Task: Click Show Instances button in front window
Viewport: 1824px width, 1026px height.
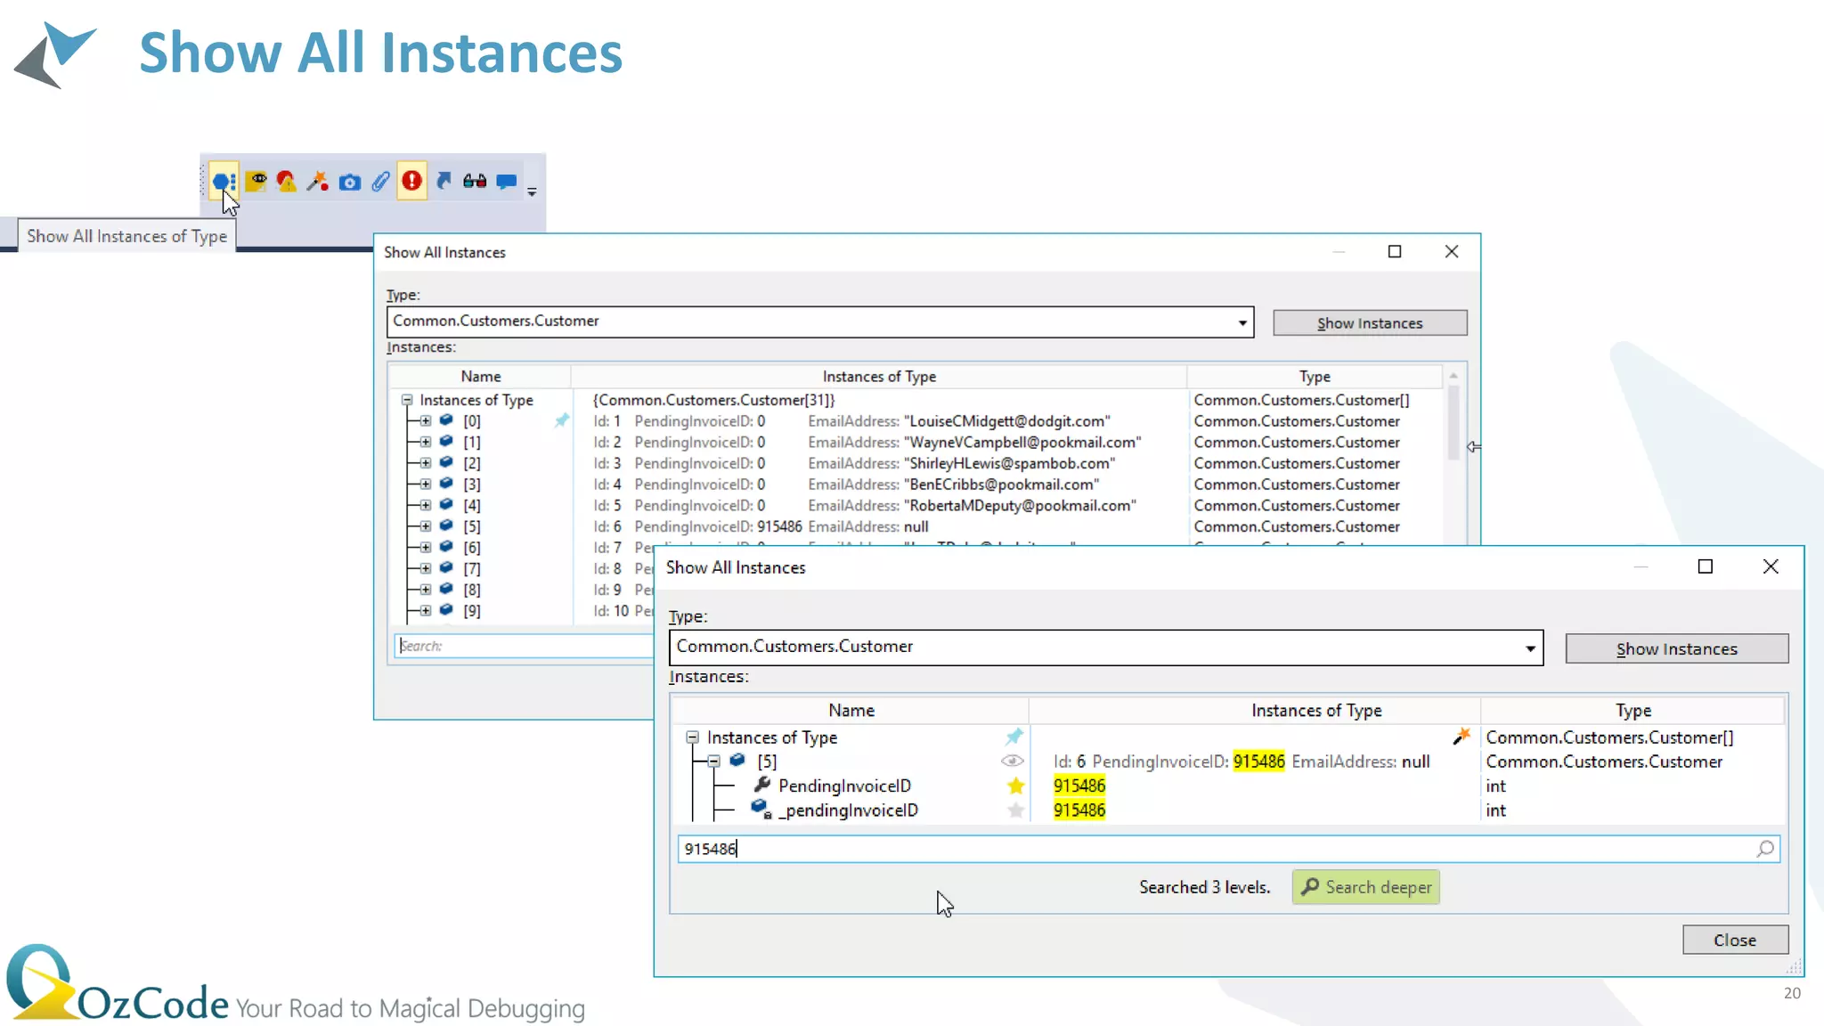Action: (1676, 649)
